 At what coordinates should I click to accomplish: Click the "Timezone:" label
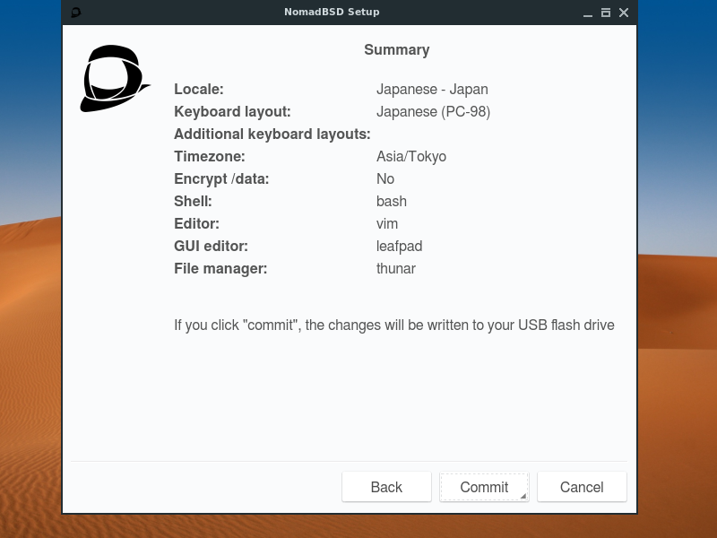[x=210, y=156]
